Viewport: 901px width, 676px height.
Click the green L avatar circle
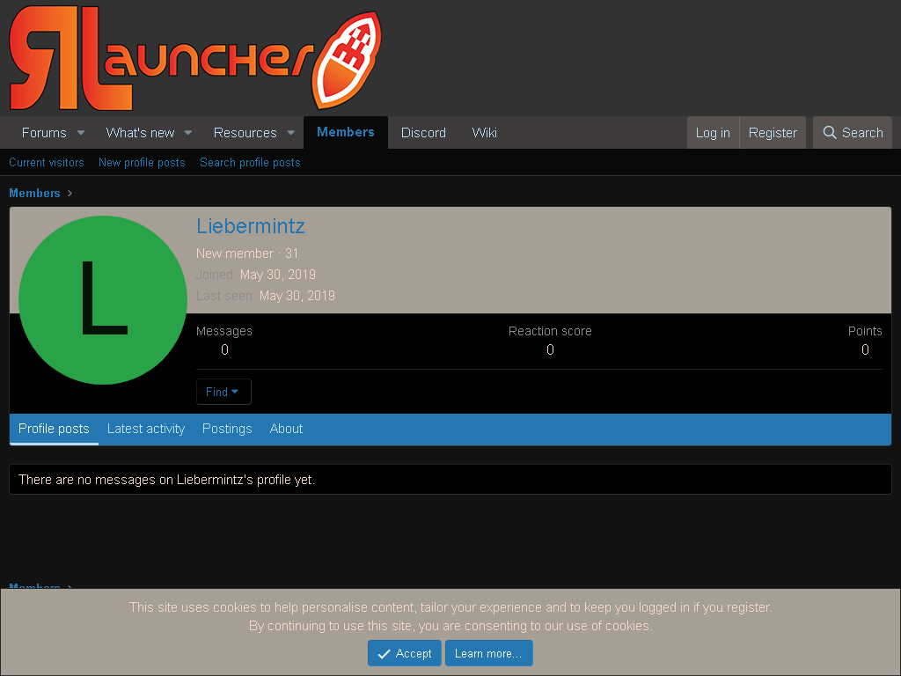click(x=103, y=300)
